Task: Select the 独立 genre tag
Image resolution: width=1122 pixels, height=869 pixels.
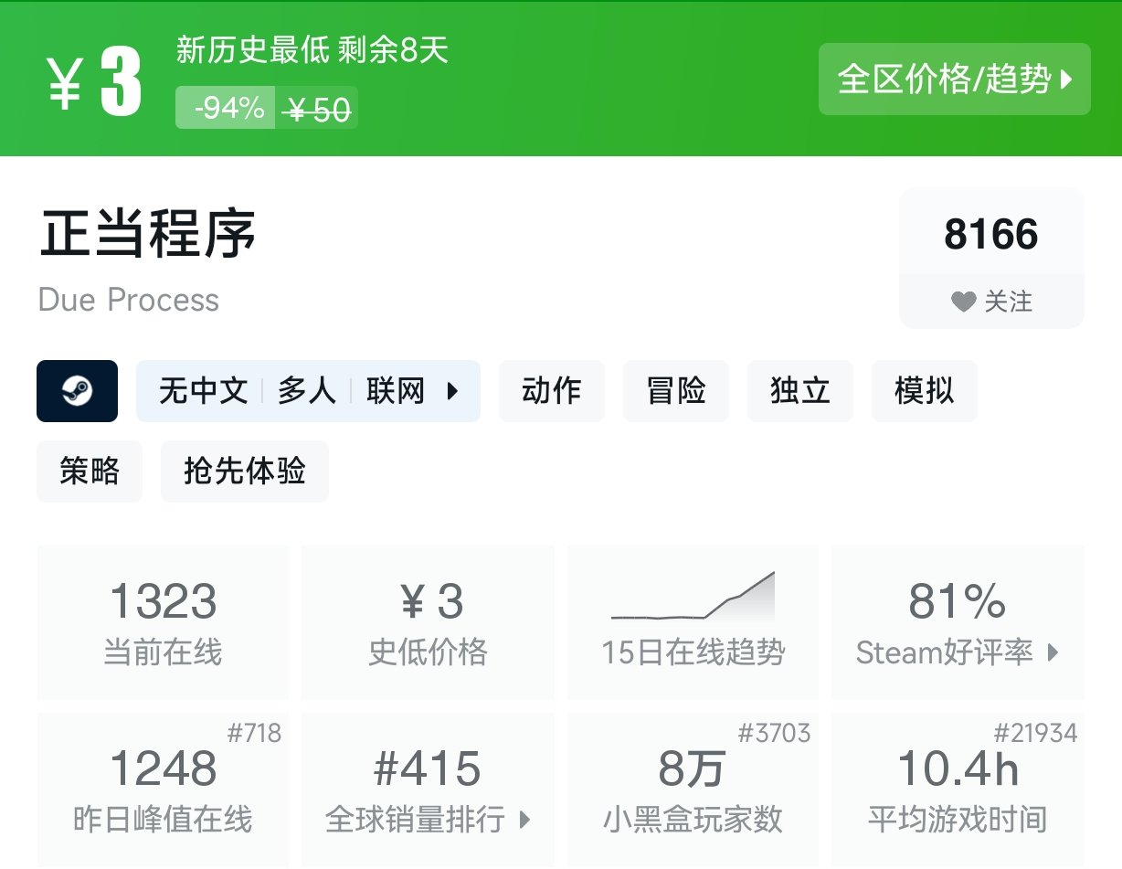Action: (x=800, y=391)
